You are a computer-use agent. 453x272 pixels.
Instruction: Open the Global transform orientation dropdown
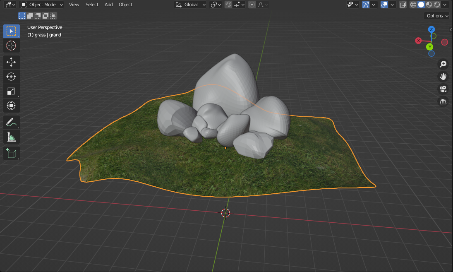191,5
